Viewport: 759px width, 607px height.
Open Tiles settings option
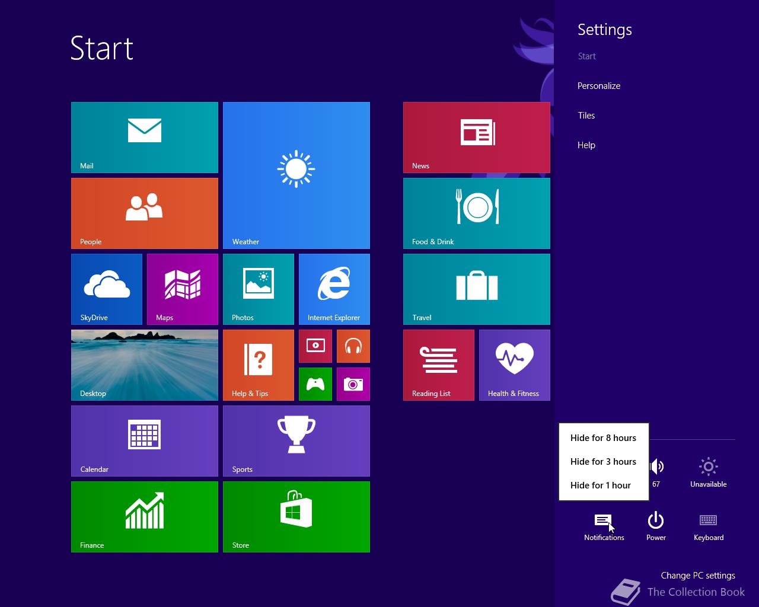586,116
